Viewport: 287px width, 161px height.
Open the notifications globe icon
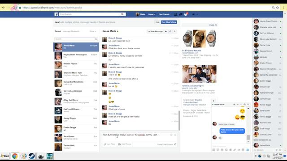186,14
